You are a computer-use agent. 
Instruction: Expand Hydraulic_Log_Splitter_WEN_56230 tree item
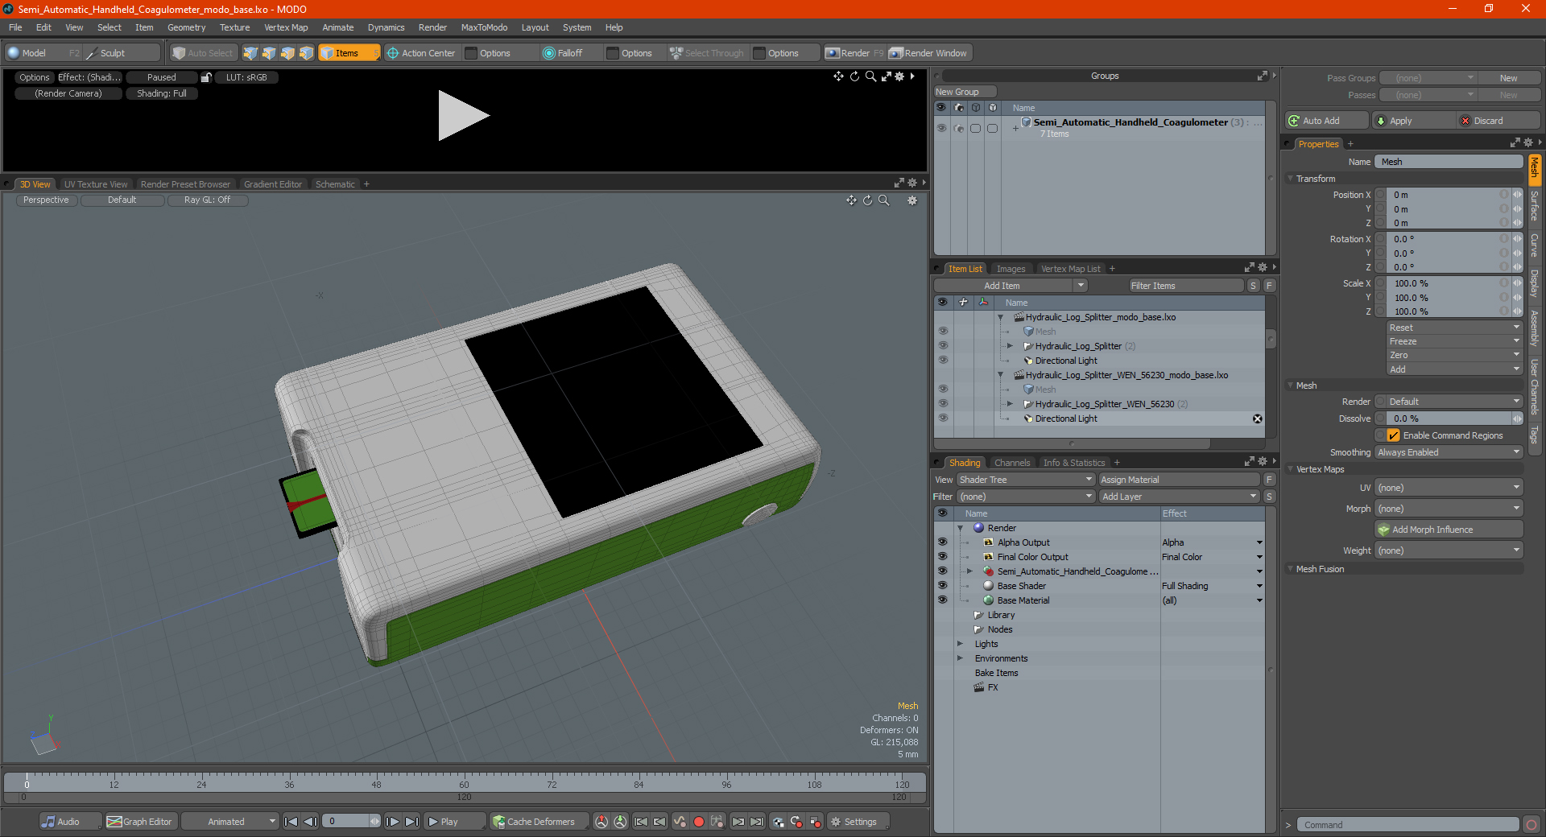tap(1010, 404)
